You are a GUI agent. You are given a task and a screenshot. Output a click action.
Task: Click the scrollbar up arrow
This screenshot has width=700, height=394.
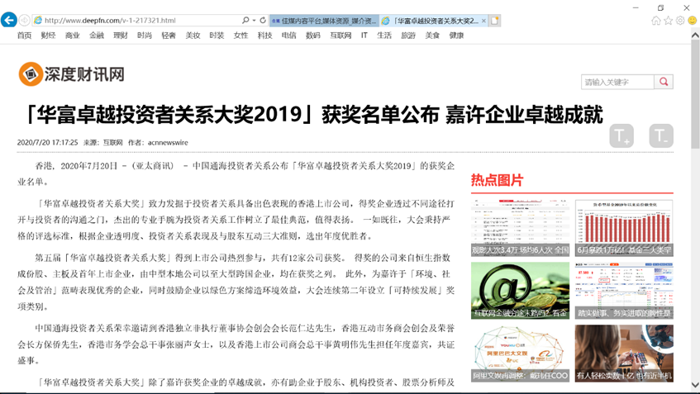[695, 35]
